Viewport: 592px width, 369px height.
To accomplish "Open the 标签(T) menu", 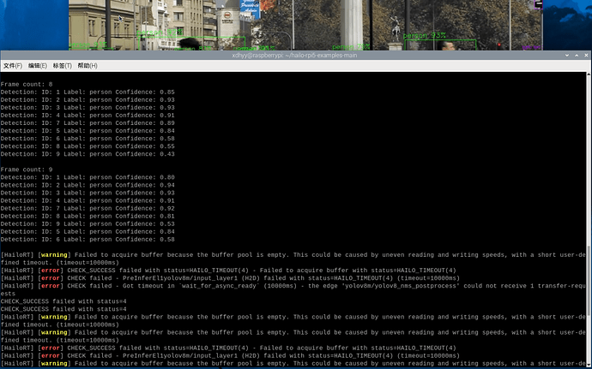I will [63, 66].
